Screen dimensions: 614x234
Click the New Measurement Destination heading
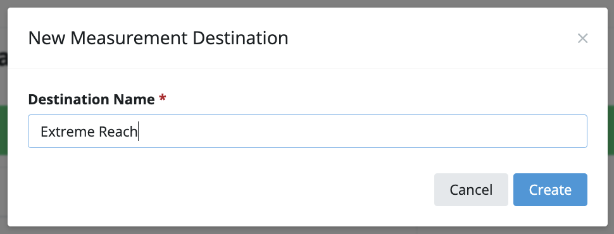click(x=158, y=39)
